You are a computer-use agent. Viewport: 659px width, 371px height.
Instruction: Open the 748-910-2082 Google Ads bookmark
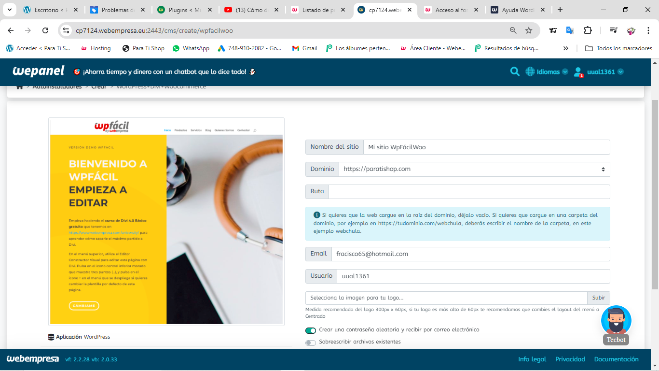coord(249,48)
